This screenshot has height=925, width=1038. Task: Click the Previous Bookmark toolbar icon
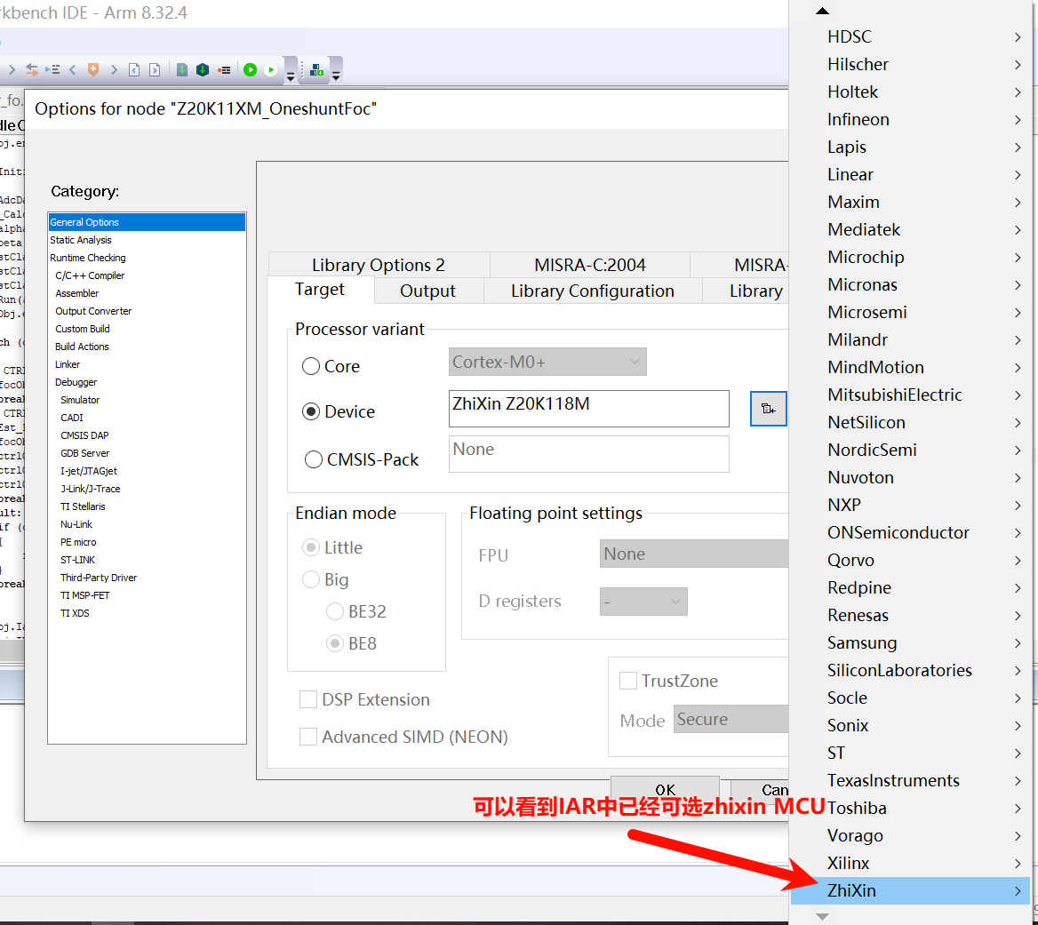(x=73, y=69)
